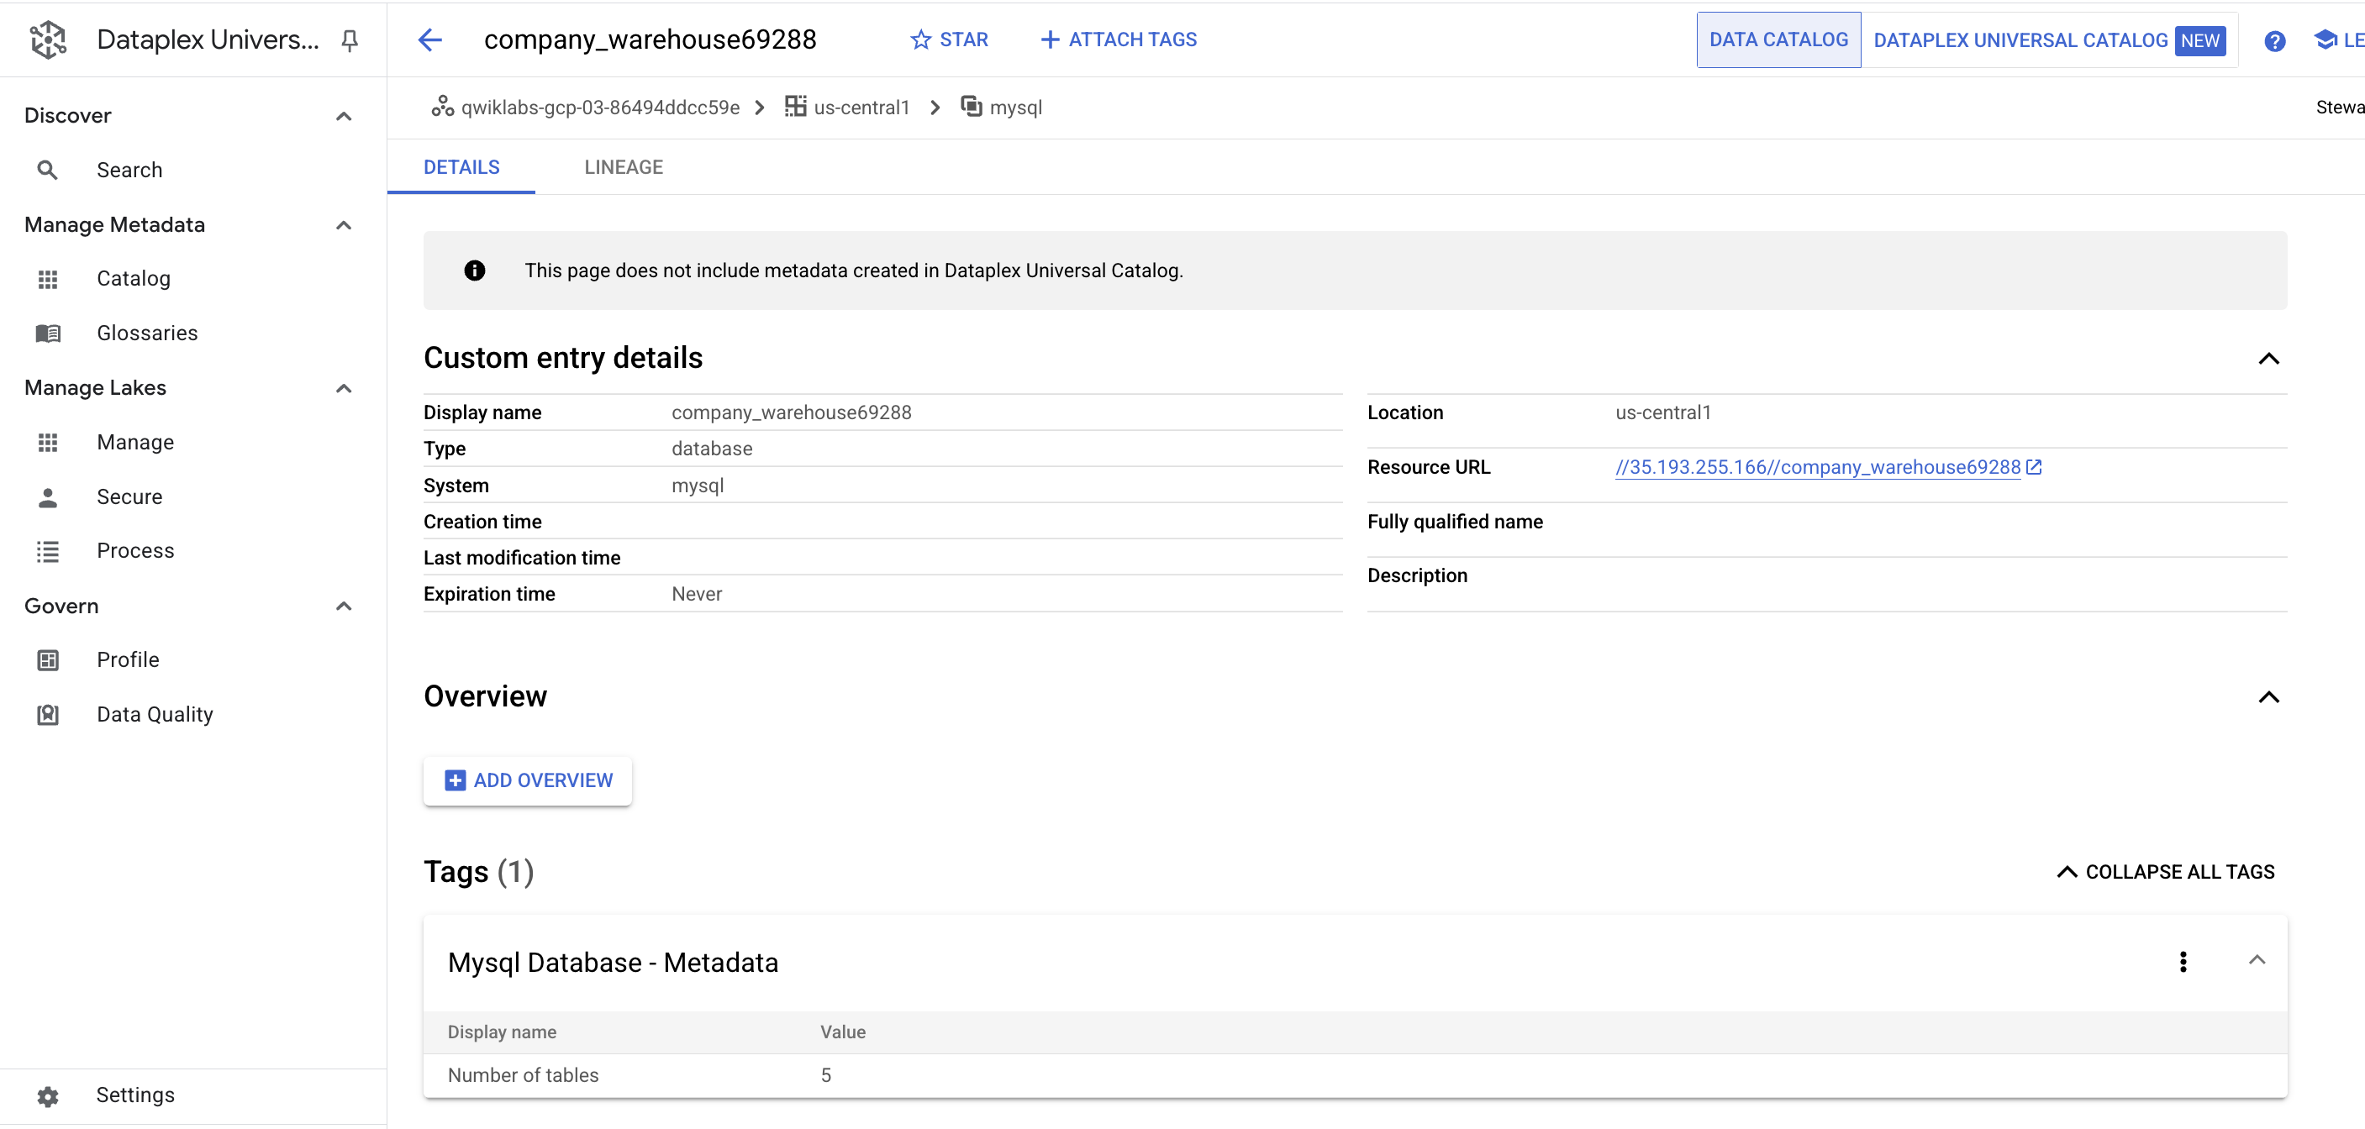Click the Add Overview button
This screenshot has width=2365, height=1129.
528,780
